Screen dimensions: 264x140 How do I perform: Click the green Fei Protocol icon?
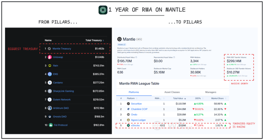coord(51,125)
